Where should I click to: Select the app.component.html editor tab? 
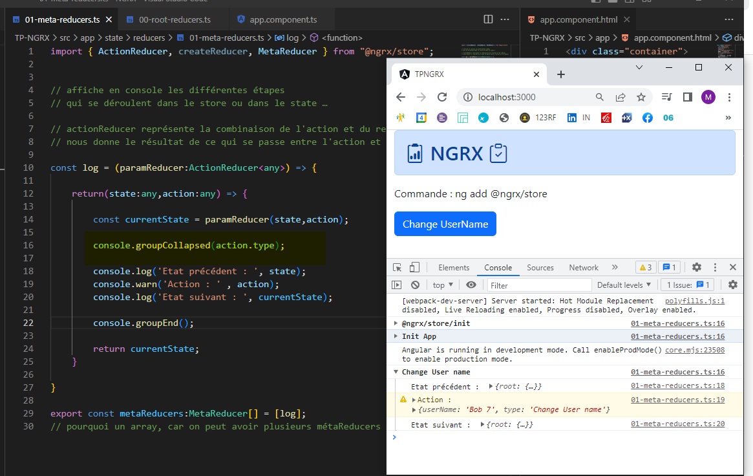(x=578, y=19)
